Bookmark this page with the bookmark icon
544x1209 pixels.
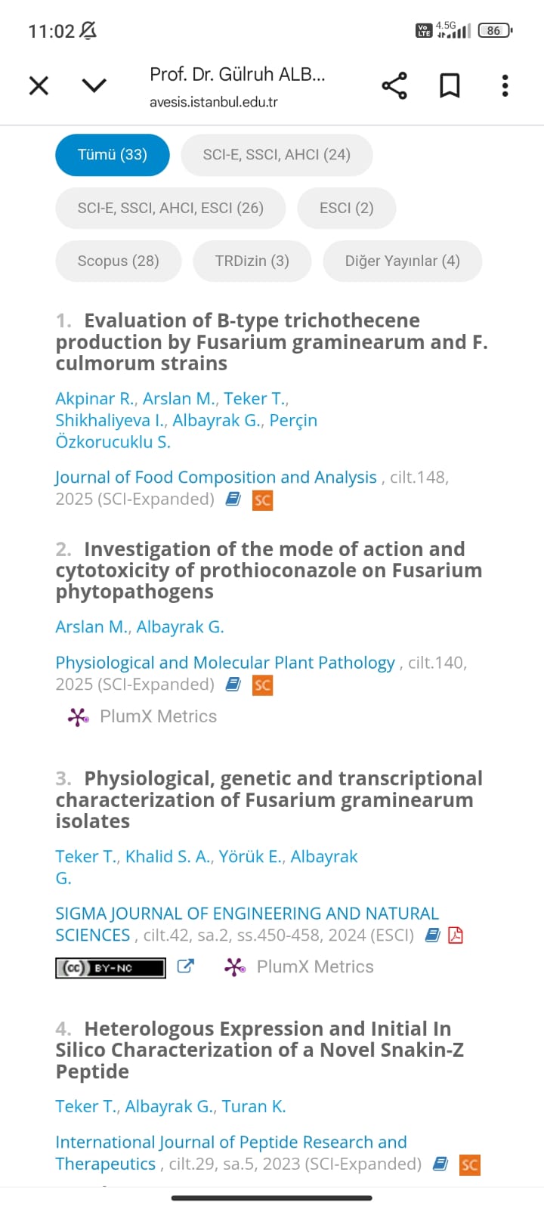tap(450, 85)
